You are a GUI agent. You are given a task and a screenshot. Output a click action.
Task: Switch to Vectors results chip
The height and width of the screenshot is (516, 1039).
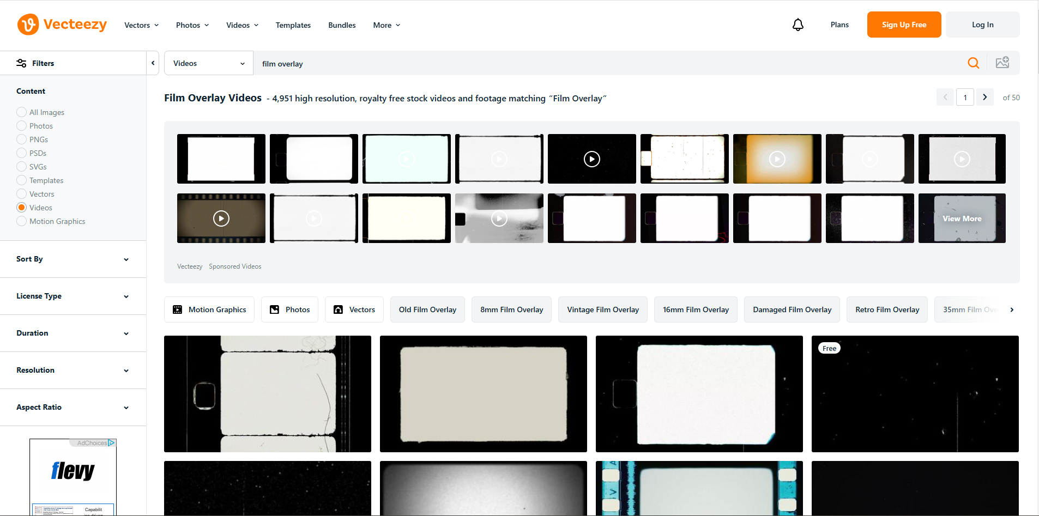click(354, 309)
